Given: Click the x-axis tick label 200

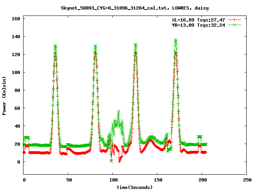Looking at the screenshot, I should [x=203, y=180].
